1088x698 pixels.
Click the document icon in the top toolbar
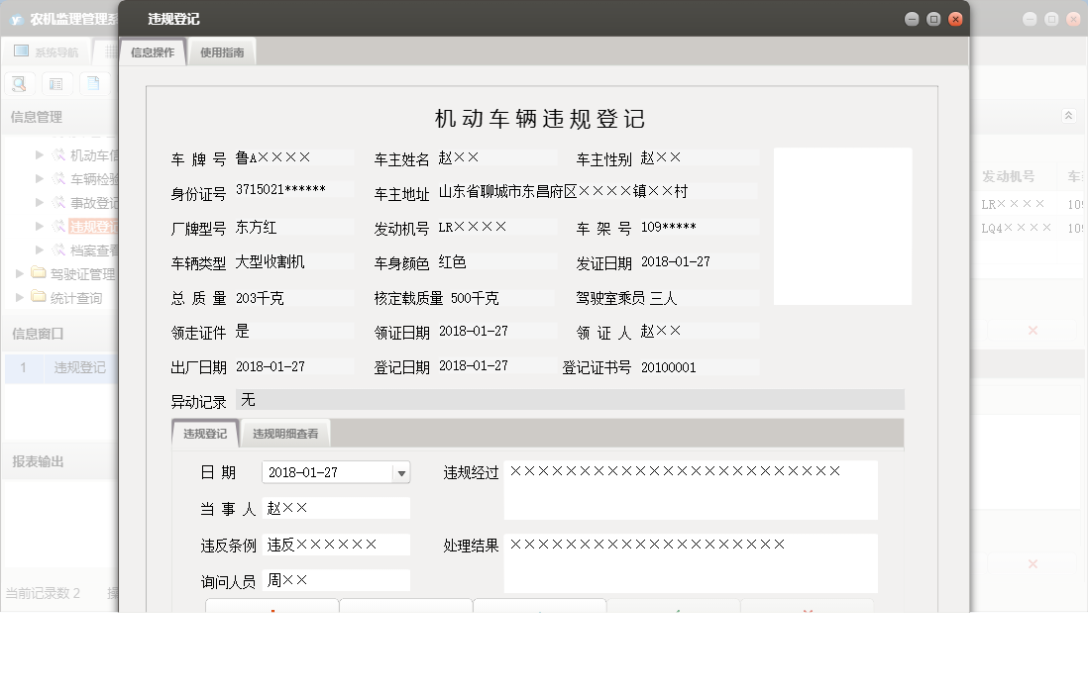(x=94, y=83)
